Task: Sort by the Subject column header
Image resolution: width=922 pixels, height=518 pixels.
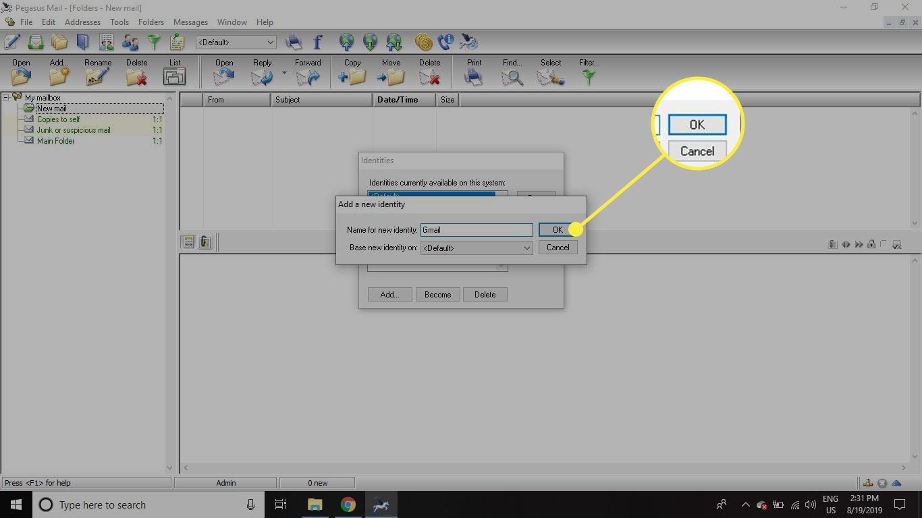Action: 321,100
